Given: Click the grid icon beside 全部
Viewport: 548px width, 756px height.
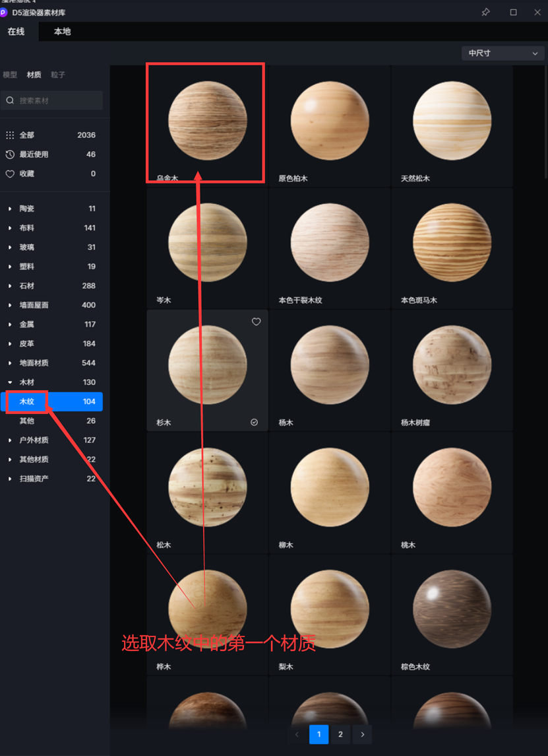Looking at the screenshot, I should (x=10, y=135).
